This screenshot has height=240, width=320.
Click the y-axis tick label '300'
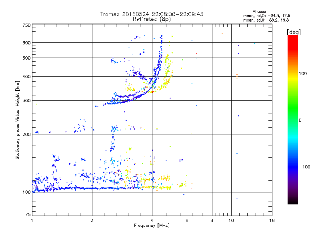pyautogui.click(x=26, y=101)
